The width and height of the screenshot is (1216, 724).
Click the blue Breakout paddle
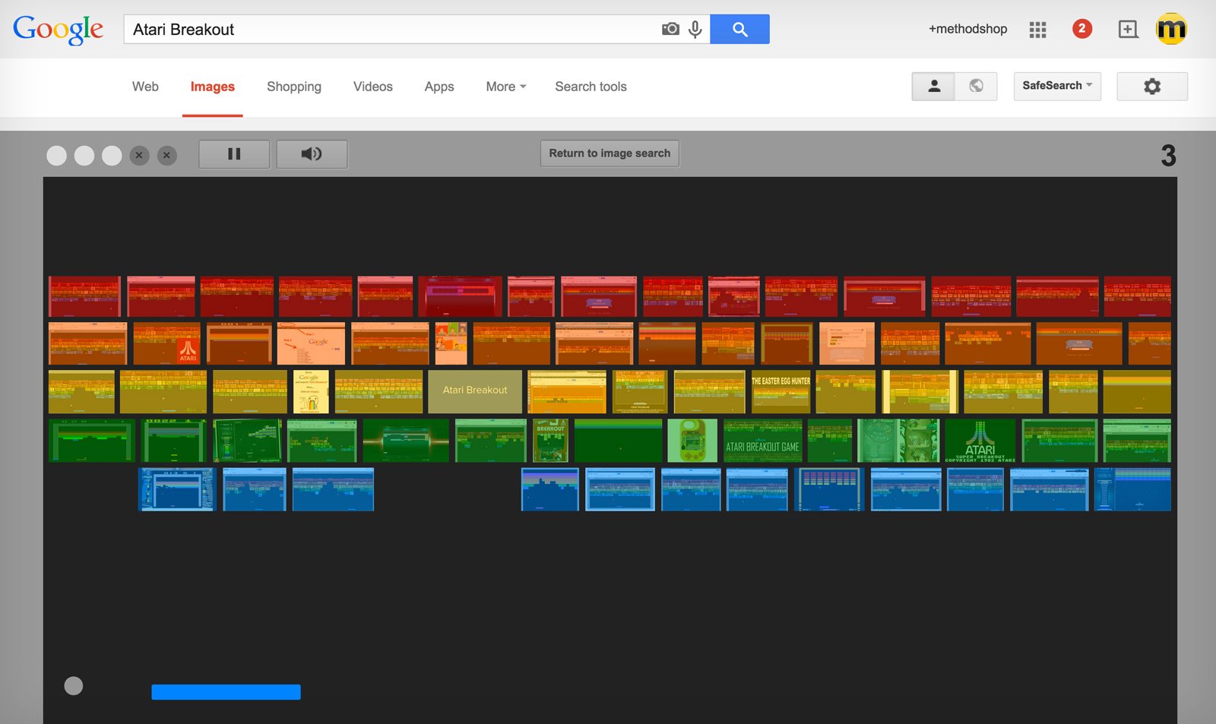click(x=226, y=692)
